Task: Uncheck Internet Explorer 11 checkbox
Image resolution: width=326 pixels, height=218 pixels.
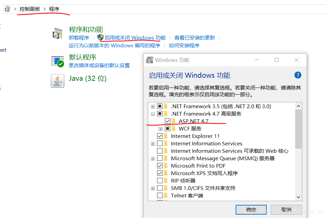Action: pyautogui.click(x=160, y=136)
